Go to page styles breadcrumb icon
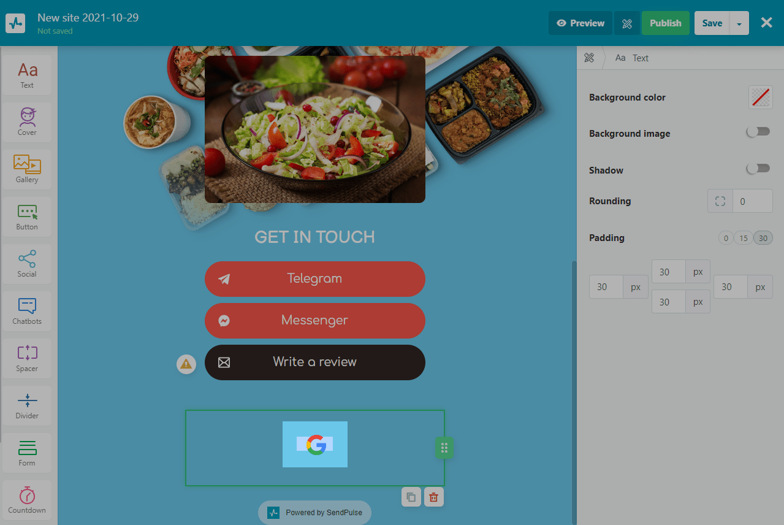 (589, 58)
